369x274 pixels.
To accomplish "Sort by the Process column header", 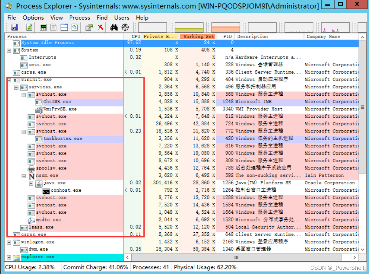I will pos(64,36).
